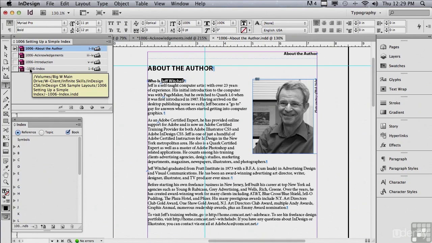This screenshot has height=243, width=432.
Task: Select the Note tool
Action: pos(6,161)
